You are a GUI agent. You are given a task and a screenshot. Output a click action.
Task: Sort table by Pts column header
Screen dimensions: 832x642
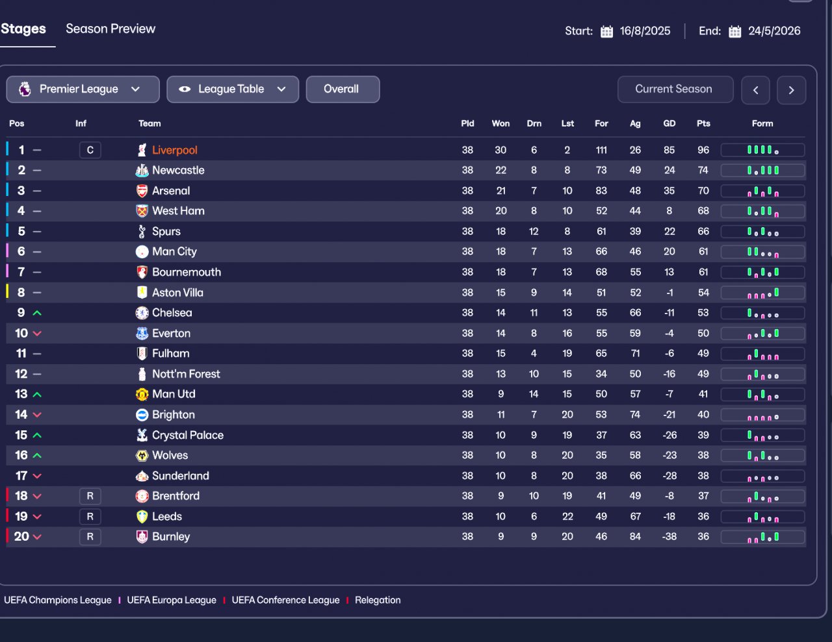703,123
